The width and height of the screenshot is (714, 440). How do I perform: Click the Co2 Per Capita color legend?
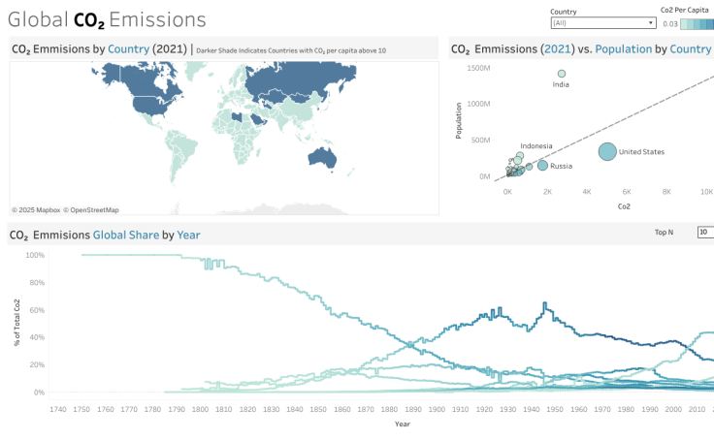tap(697, 22)
